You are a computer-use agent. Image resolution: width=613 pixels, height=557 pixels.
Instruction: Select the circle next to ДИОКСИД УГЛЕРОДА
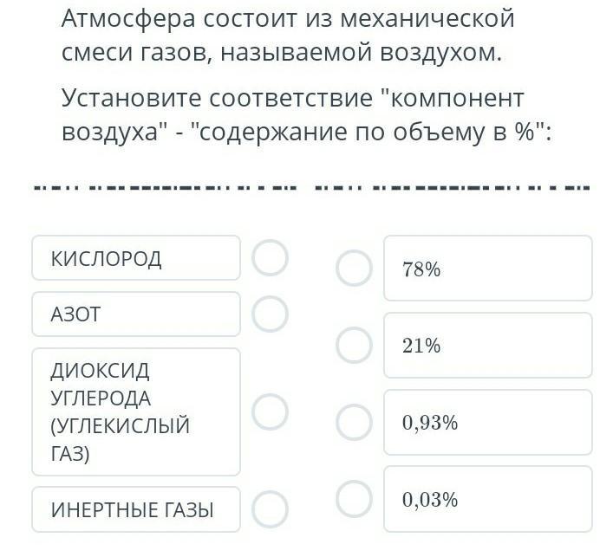pyautogui.click(x=271, y=412)
